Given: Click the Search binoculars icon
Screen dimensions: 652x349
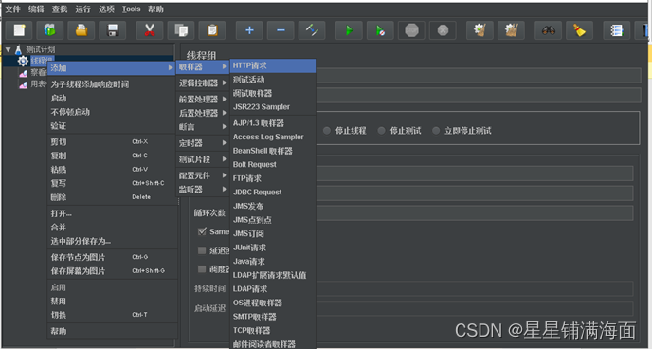Looking at the screenshot, I should (x=549, y=30).
